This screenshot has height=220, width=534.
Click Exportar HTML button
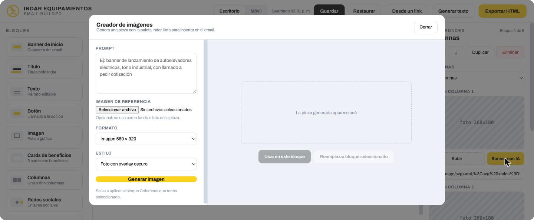coord(502,11)
